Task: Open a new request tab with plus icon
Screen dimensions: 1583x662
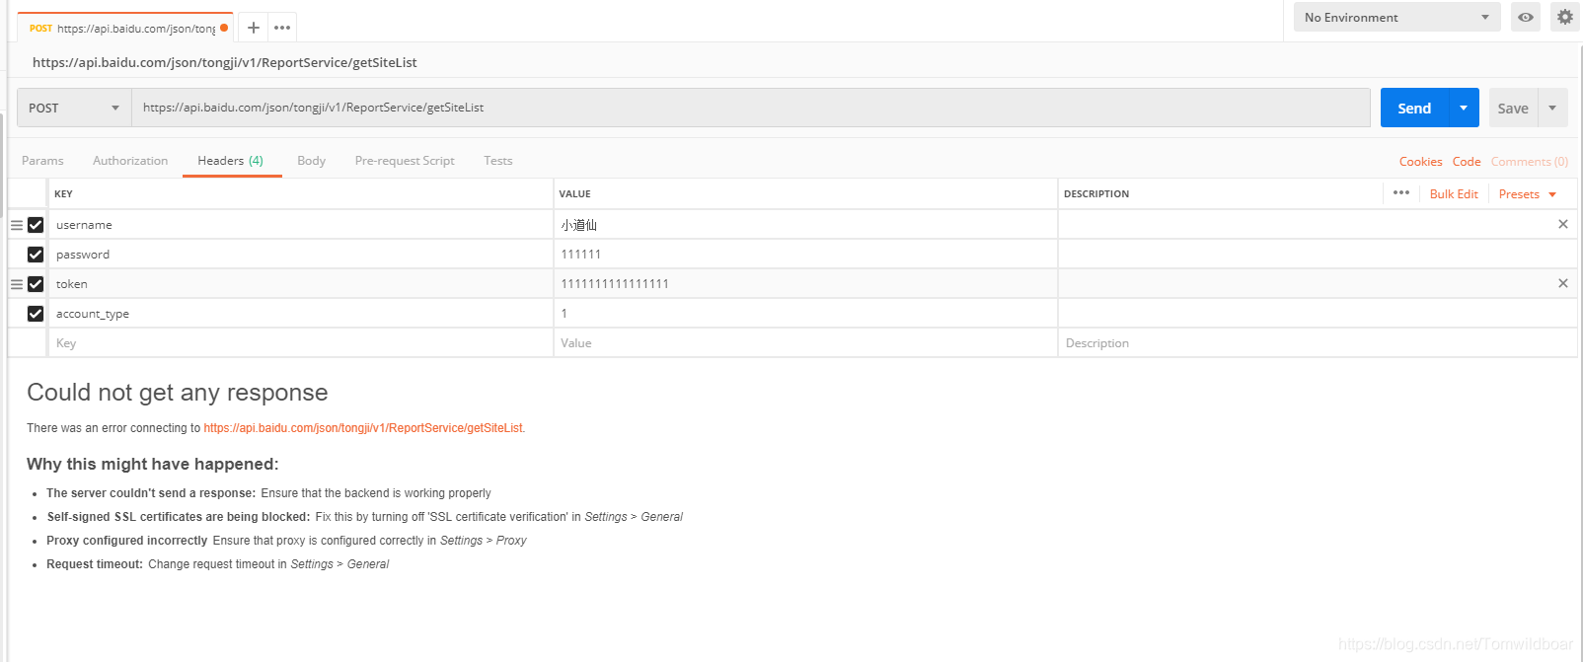Action: [254, 28]
